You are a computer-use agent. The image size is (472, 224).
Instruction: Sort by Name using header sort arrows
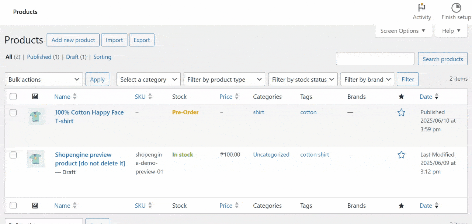tap(75, 97)
